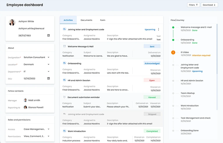This screenshot has height=143, width=223.
Task: Expand the Location dropdown showing Denmark
Action: click(49, 64)
